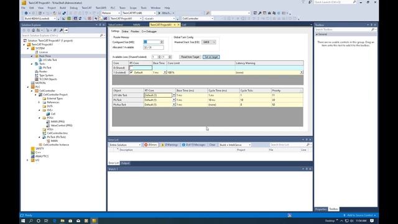This screenshot has height=224, width=398.
Task: Open ValveControl (PRG) POU icon
Action: point(48,126)
